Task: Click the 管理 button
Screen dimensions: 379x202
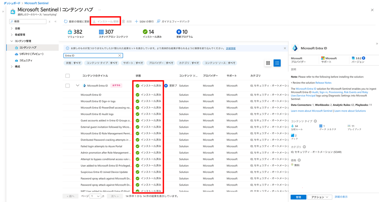Action: coord(298,197)
